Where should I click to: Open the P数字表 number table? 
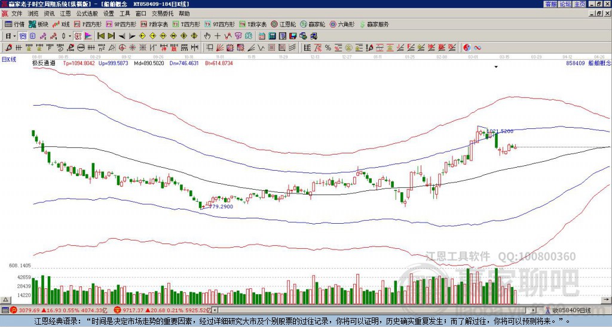coord(154,24)
